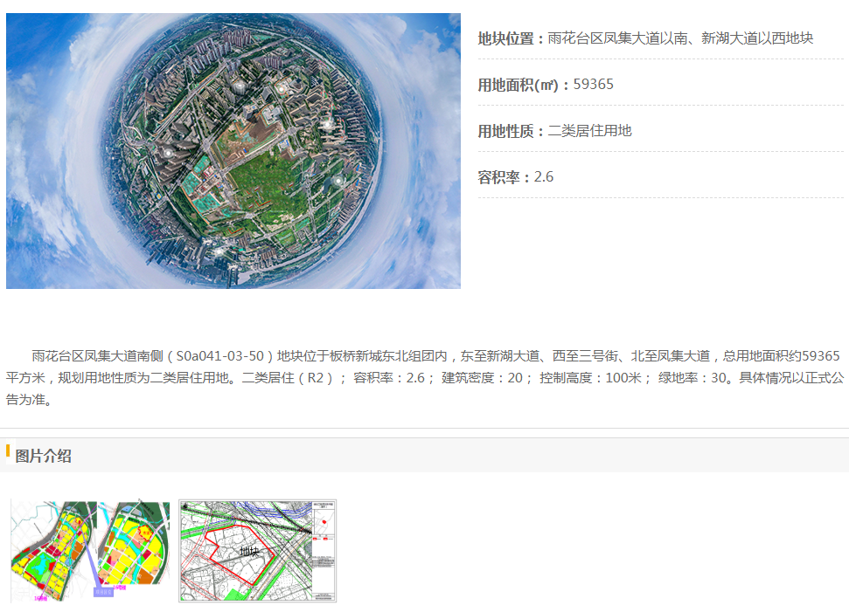Open the hotspot on the globe's upper-right edge

pyautogui.click(x=328, y=125)
